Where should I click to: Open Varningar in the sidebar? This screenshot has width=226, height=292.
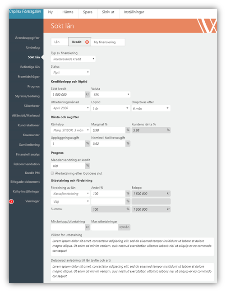[x=32, y=201]
